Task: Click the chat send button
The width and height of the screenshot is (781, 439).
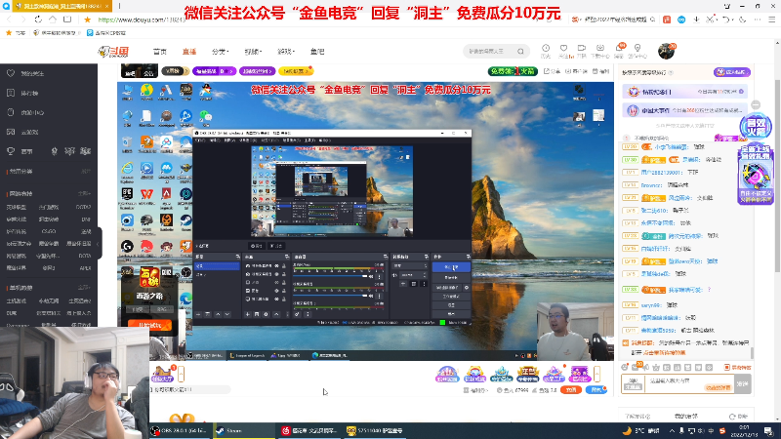Action: 742,383
